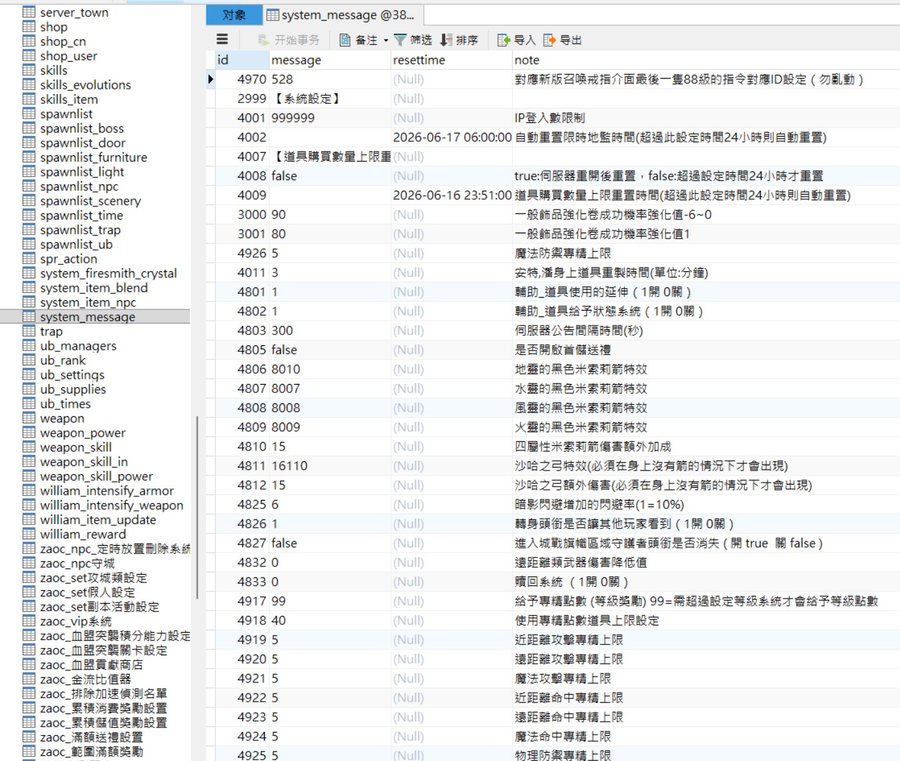Viewport: 900px width, 761px height.
Task: Select the system_firesmith_crystal table
Action: point(108,273)
